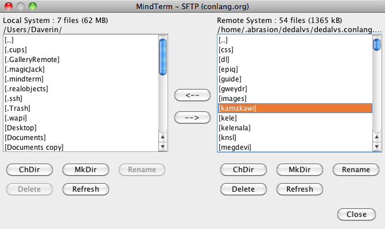Refresh the local file listing
Screen dimensions: 385x229
(85, 189)
